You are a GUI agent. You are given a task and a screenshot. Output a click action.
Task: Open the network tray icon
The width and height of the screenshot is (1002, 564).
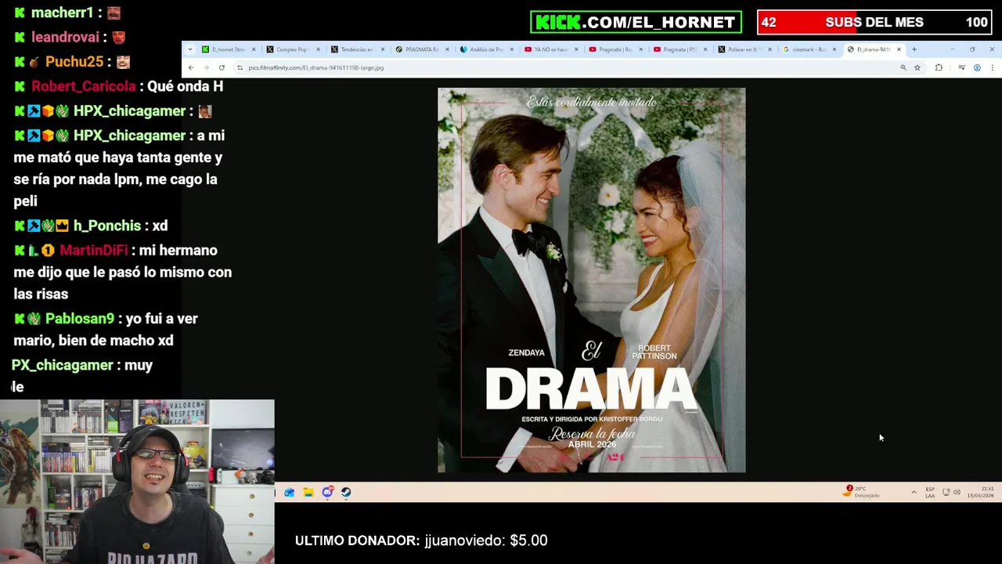[x=946, y=492]
